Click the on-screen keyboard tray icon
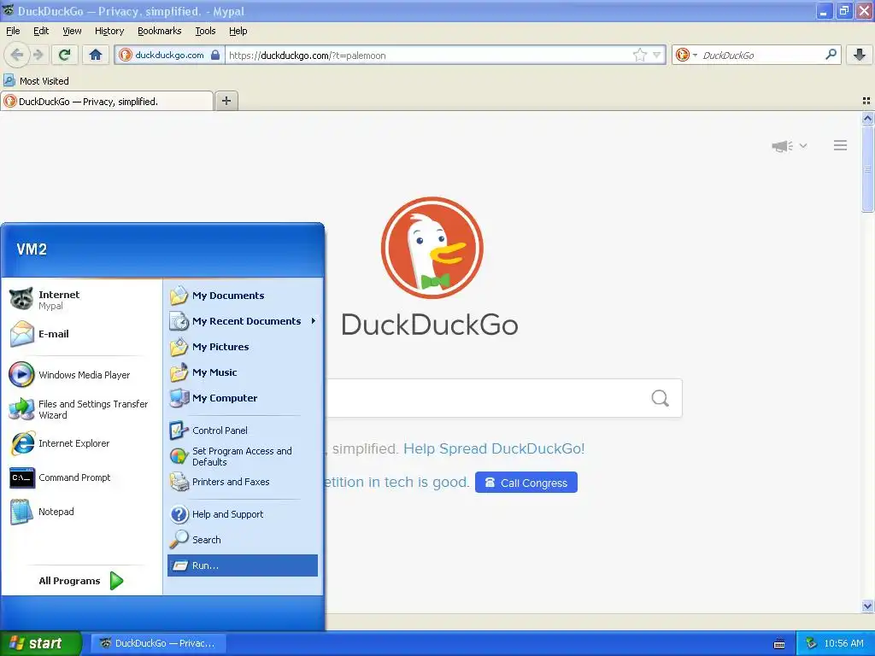This screenshot has width=875, height=656. (779, 644)
